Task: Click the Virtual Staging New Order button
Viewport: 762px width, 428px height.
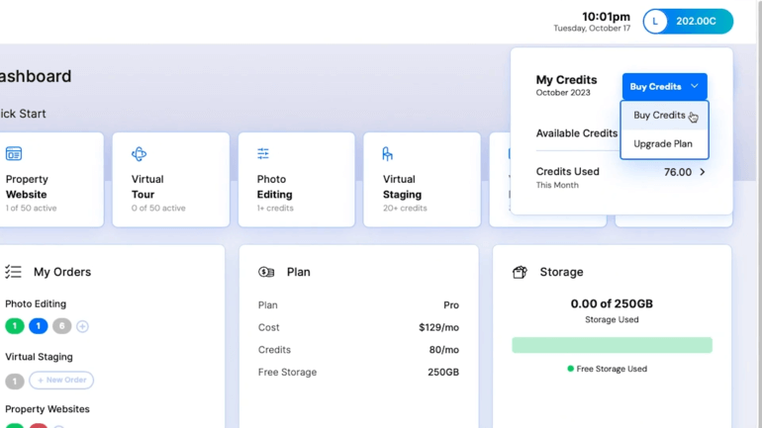Action: click(61, 381)
